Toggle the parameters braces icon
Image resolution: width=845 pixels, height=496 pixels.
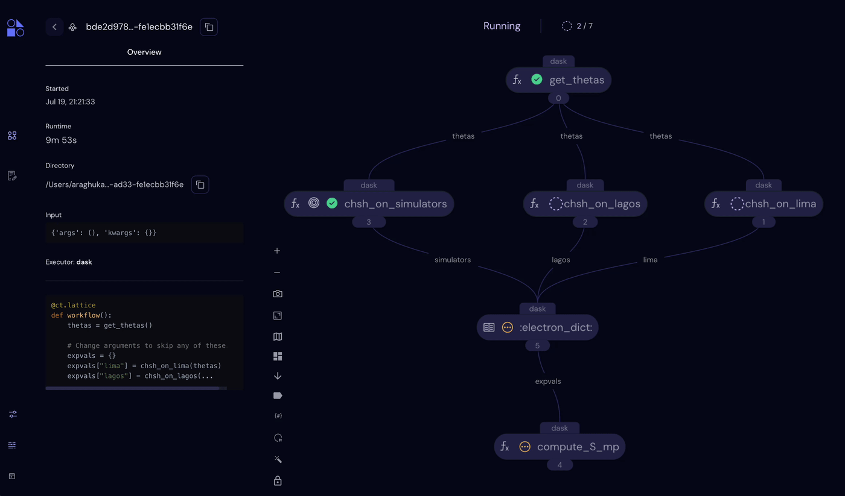278,416
